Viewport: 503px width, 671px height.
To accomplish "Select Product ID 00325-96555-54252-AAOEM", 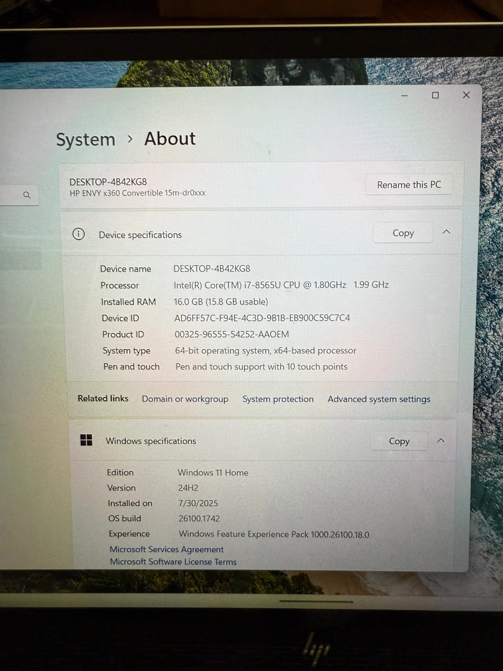I will pyautogui.click(x=231, y=334).
